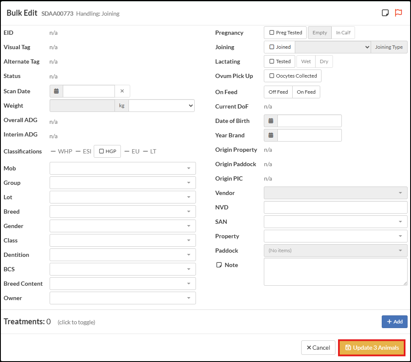Expand the Property dropdown

click(335, 236)
